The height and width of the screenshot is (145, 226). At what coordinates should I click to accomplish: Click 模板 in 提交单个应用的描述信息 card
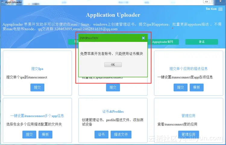196,87
